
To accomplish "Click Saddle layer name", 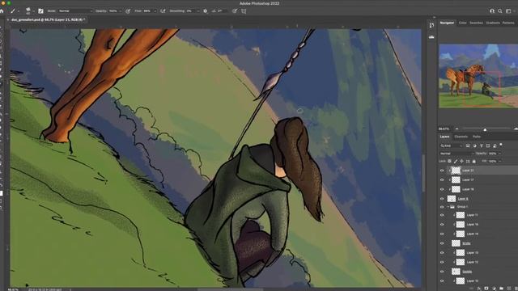I will tap(467, 272).
